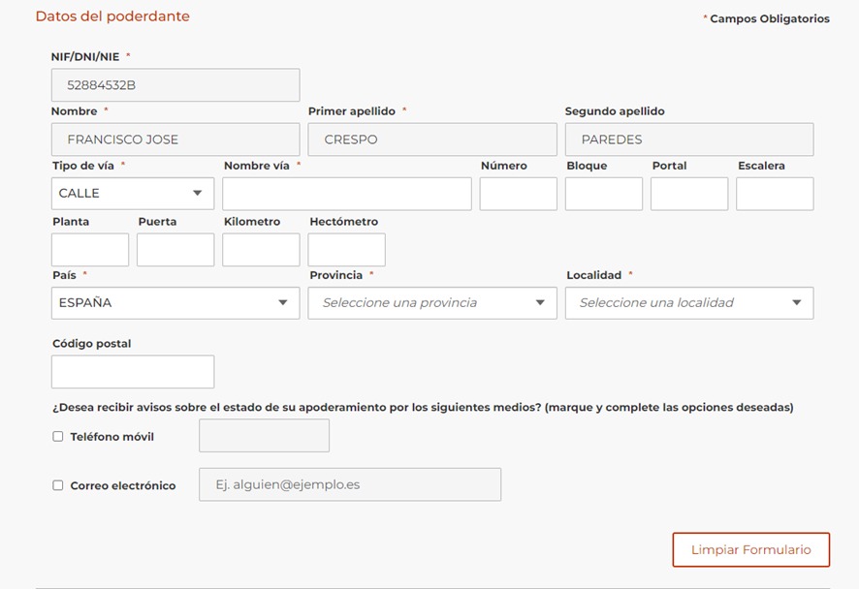The image size is (859, 589).
Task: Click the Escalera input box
Action: [775, 194]
